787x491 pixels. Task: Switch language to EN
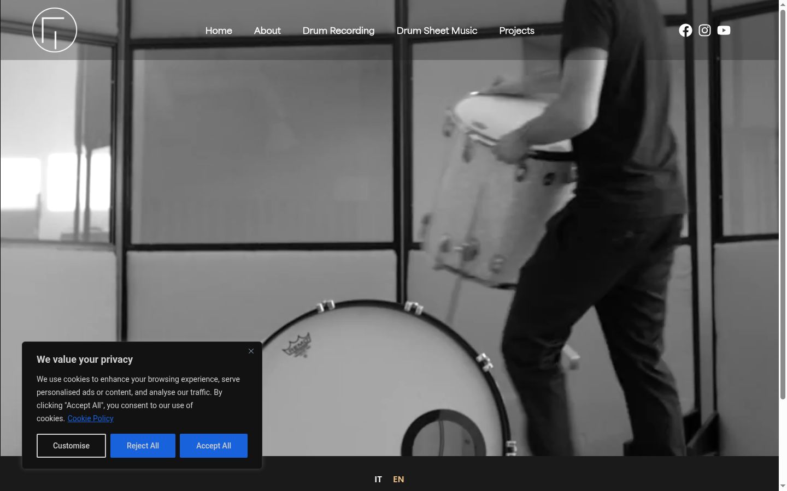[x=398, y=479]
